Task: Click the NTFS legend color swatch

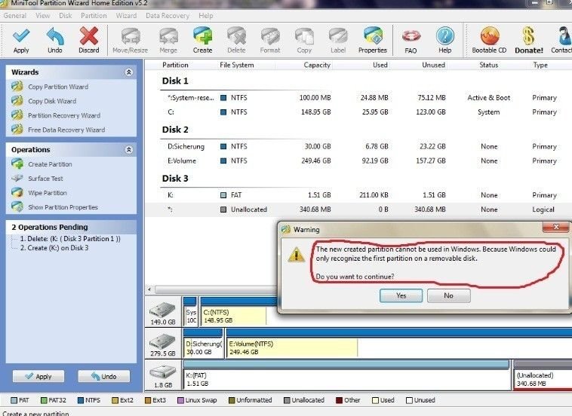Action: tap(81, 400)
